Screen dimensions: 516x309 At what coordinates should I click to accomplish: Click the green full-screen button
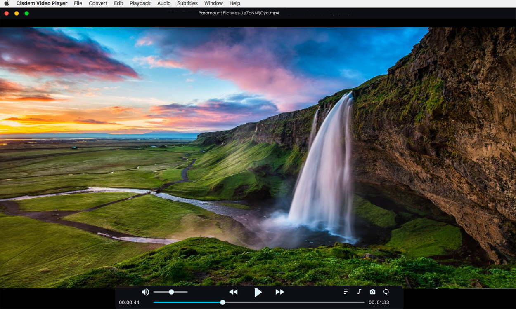click(x=27, y=13)
